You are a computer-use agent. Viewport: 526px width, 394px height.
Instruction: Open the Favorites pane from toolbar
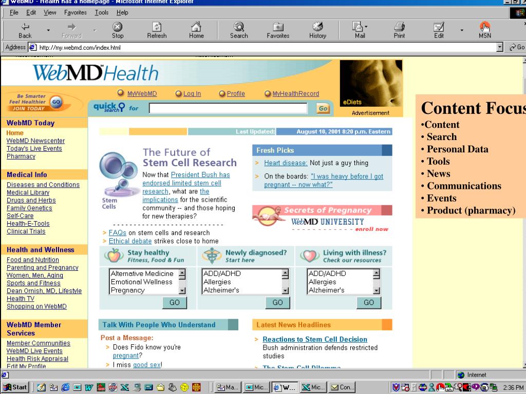point(278,30)
